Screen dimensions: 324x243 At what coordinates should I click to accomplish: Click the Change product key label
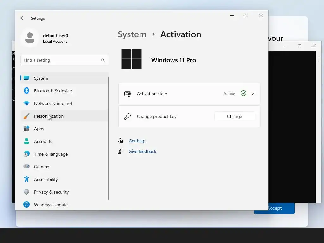(x=157, y=116)
